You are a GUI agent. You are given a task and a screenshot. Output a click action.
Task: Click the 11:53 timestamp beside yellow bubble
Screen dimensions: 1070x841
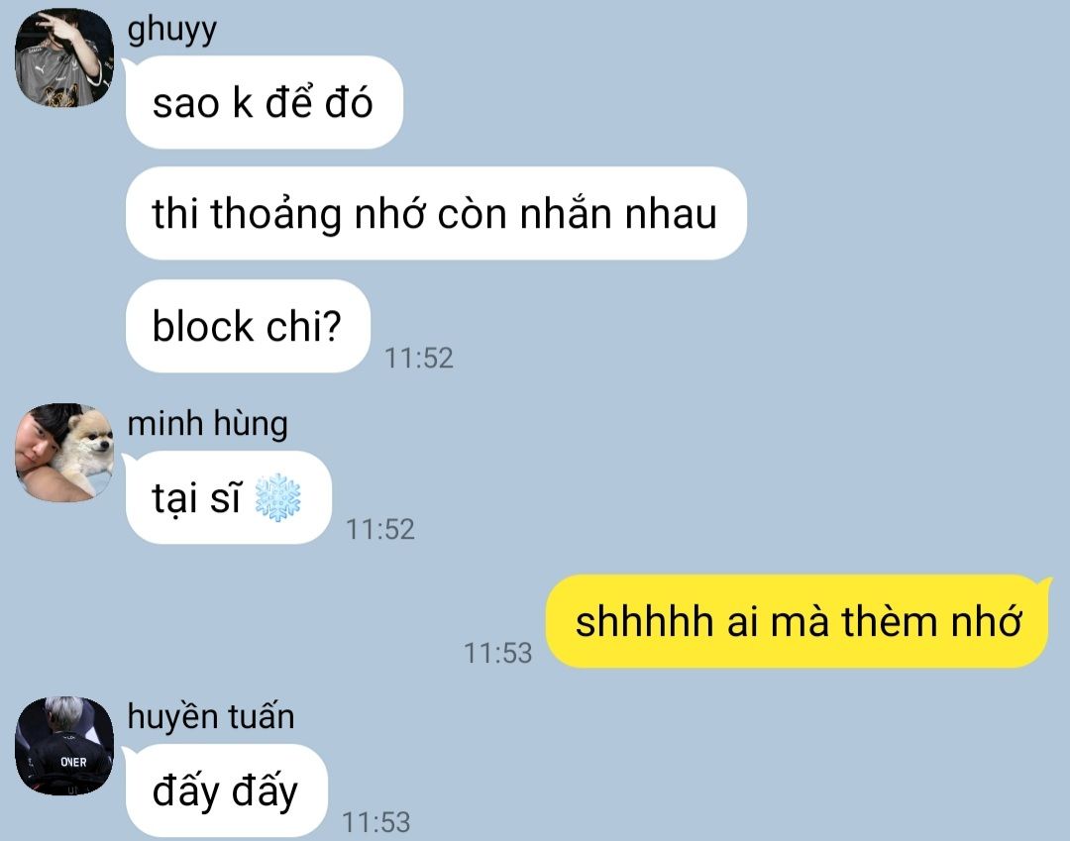coord(498,654)
